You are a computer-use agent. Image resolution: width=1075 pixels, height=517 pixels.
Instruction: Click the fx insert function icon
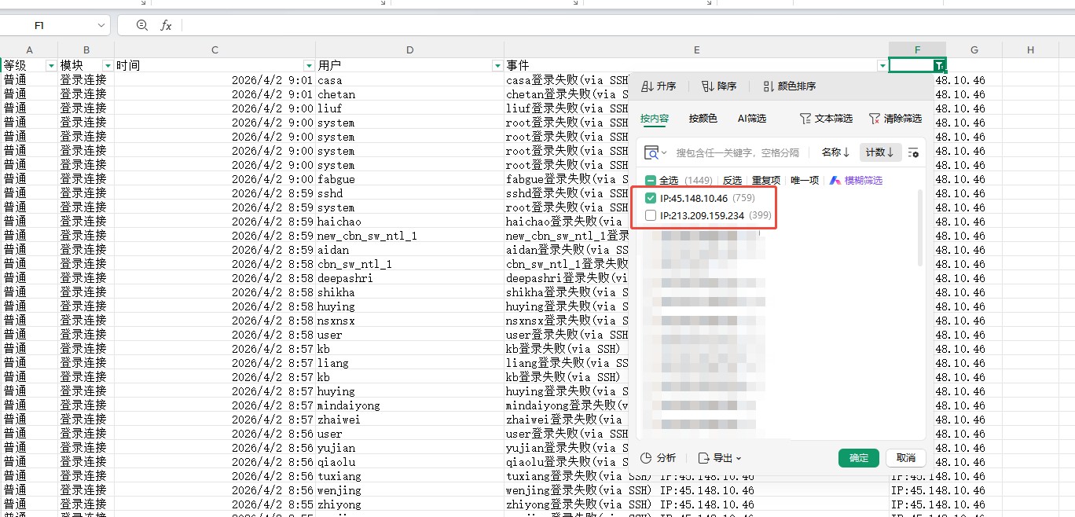click(166, 25)
